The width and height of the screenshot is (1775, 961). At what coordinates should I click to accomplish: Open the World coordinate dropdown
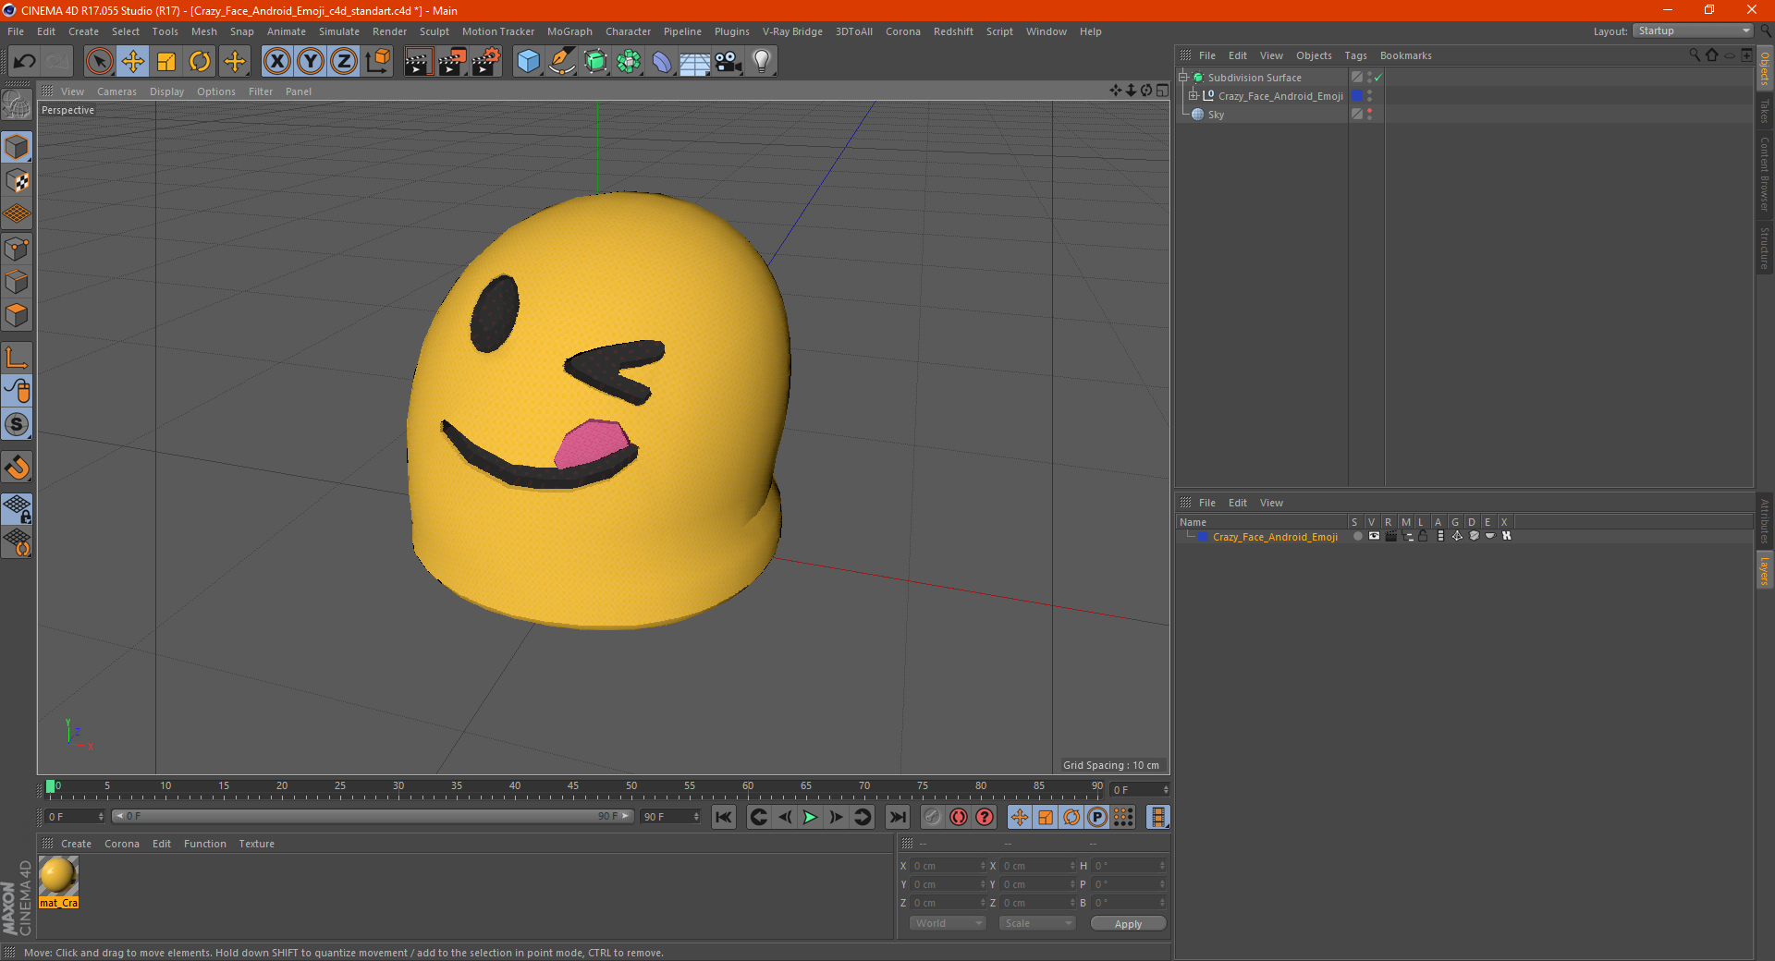[948, 923]
